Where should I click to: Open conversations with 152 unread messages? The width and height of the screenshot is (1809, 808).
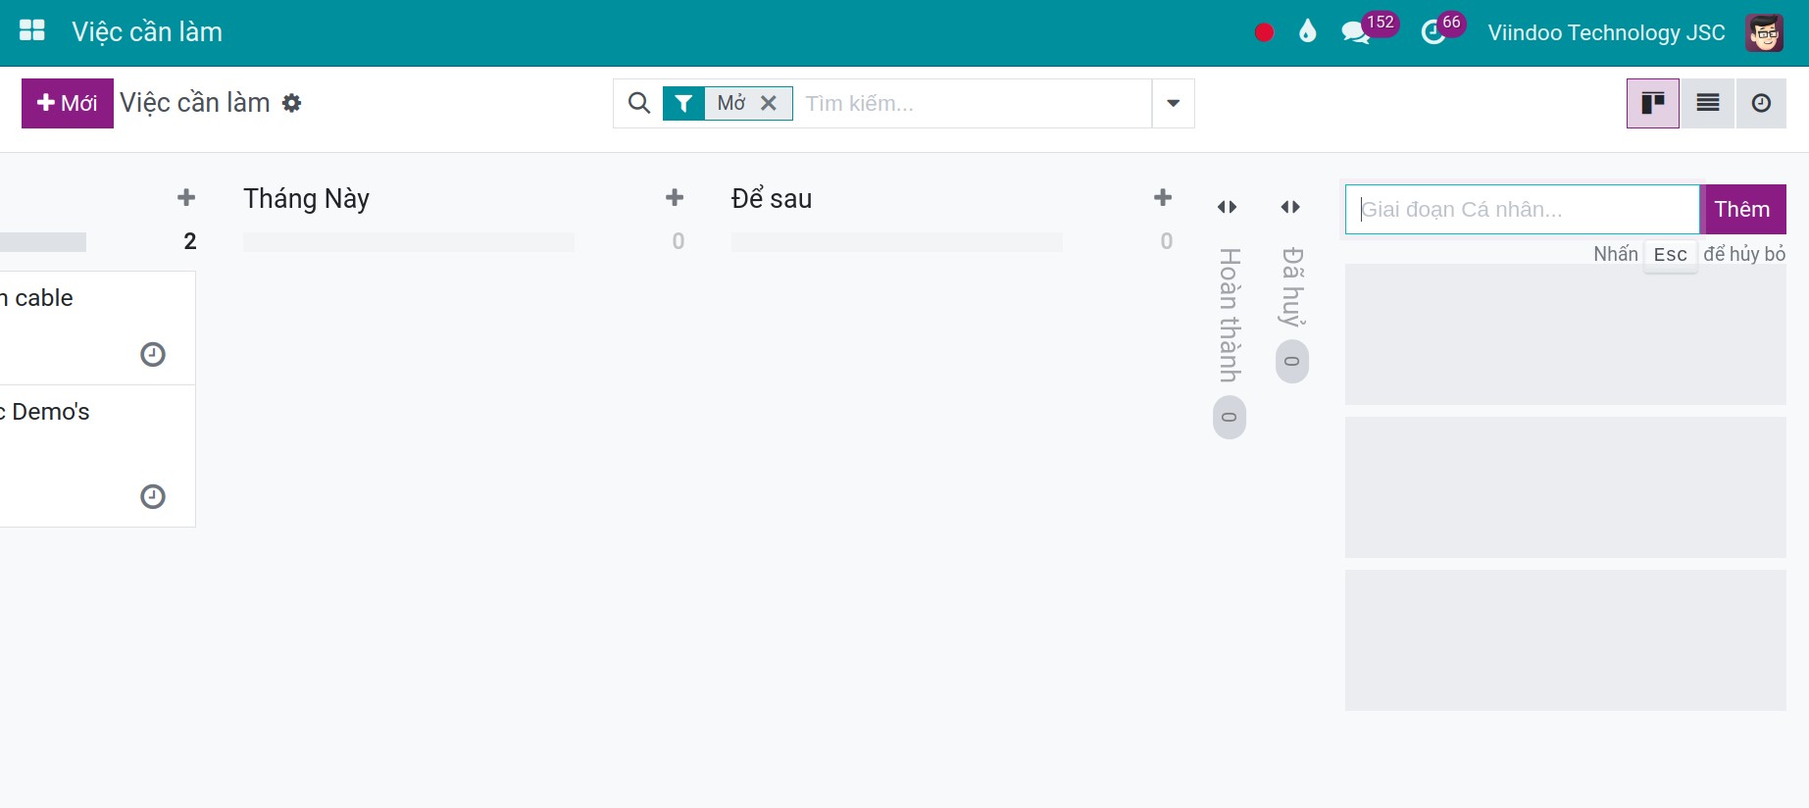(1369, 28)
